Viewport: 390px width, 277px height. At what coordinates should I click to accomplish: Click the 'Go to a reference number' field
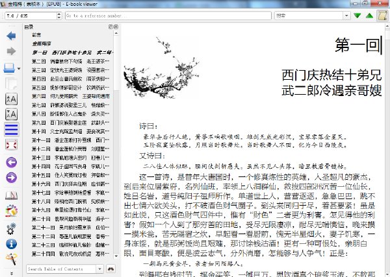(x=168, y=16)
